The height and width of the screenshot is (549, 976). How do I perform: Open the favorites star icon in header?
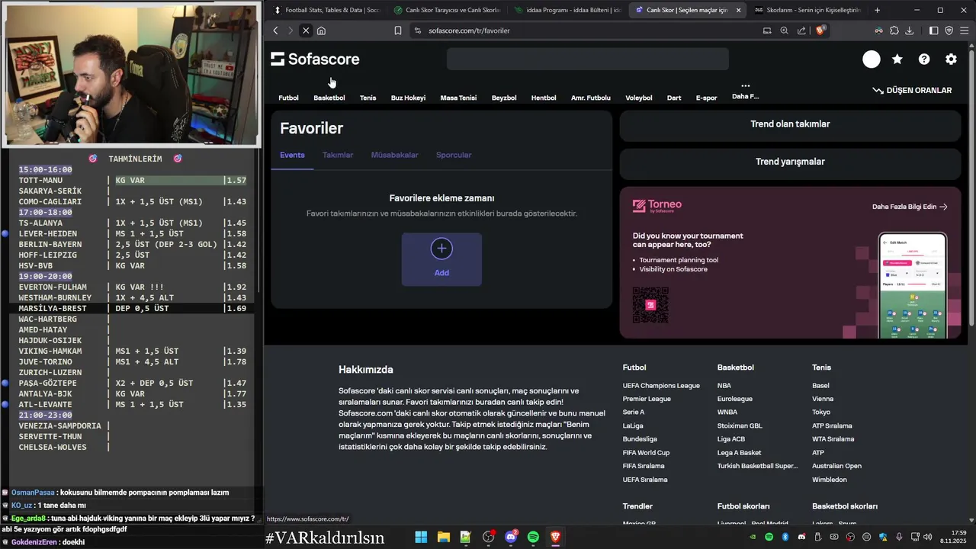click(897, 59)
